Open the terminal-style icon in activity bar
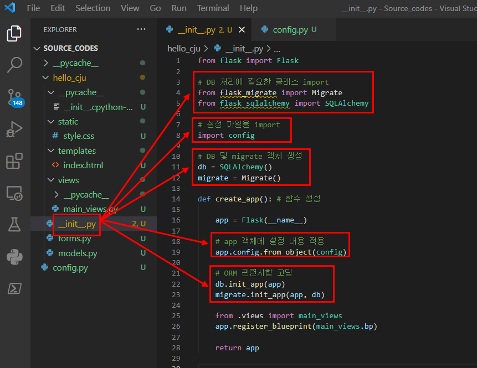477x368 pixels. coord(14,288)
